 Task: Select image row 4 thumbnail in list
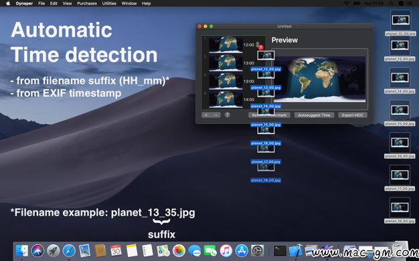tap(226, 99)
